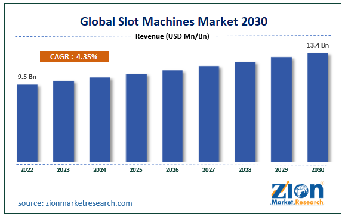This screenshot has height=217, width=345.
Task: Click the bar for year 2026
Action: 172,116
